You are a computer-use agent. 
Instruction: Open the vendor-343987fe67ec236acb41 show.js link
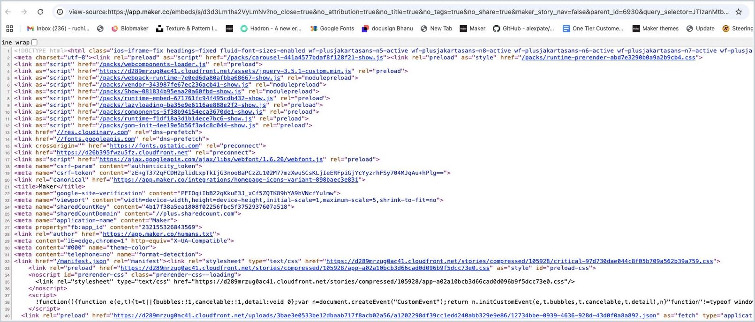point(174,85)
